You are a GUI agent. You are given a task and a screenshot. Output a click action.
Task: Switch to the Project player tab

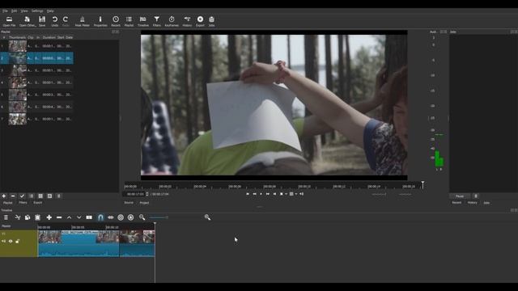(x=144, y=203)
